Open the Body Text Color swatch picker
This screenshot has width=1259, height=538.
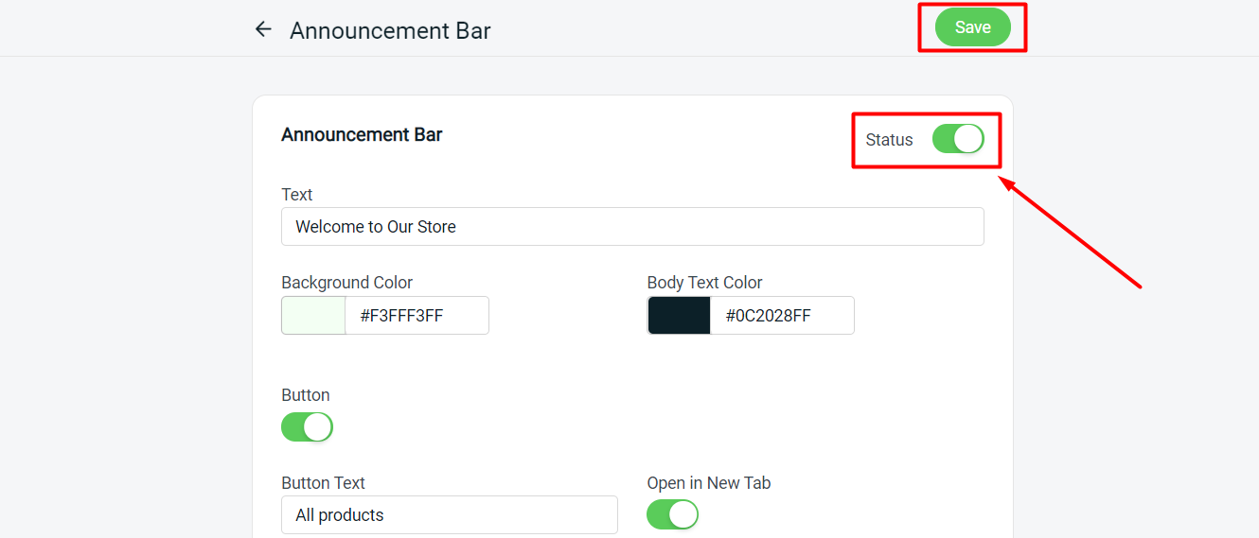(x=679, y=316)
